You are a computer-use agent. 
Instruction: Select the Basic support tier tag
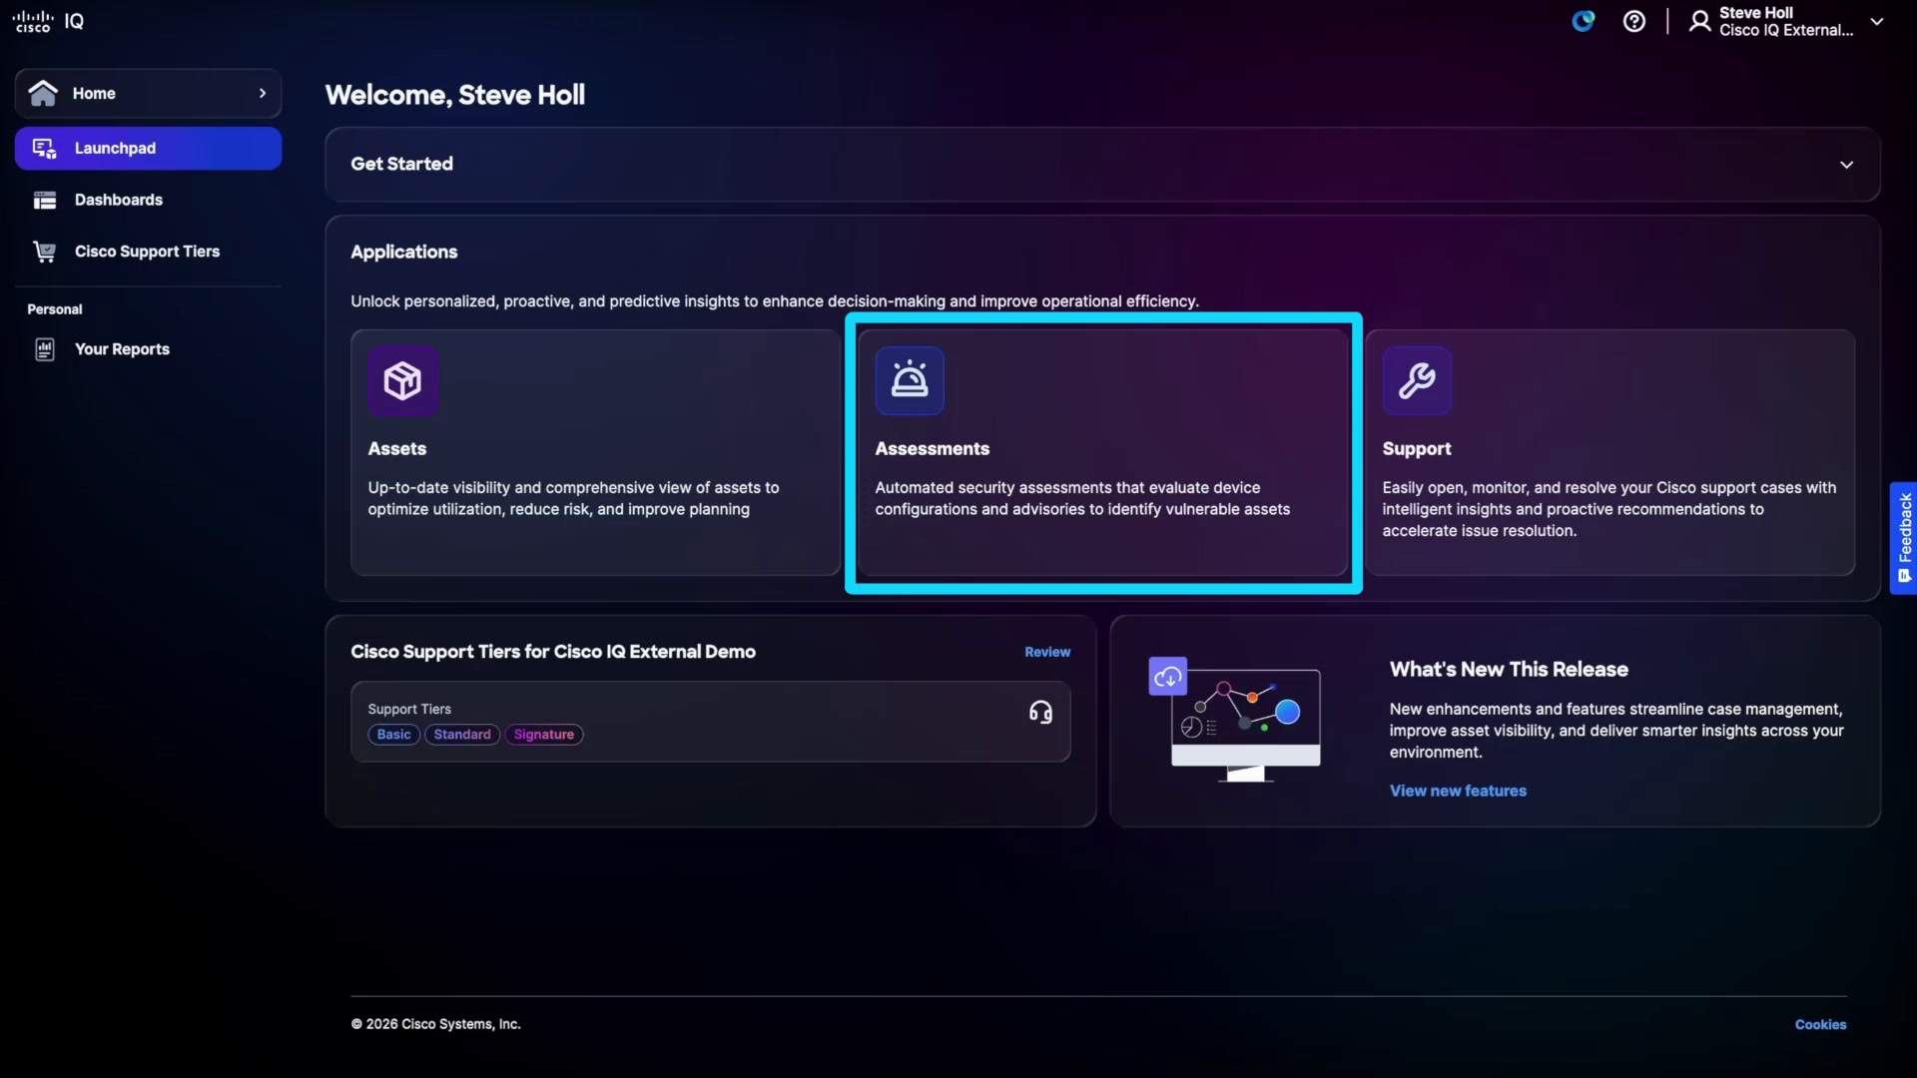(394, 735)
